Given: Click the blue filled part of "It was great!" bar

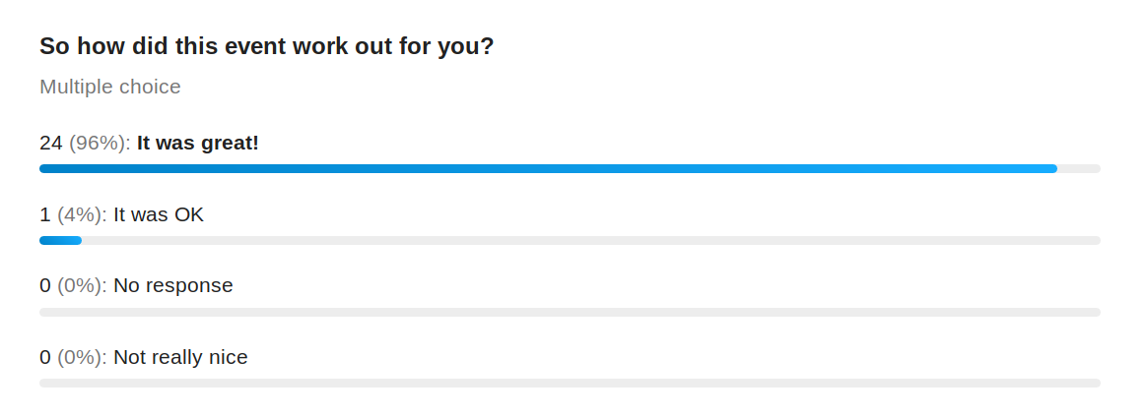Looking at the screenshot, I should 548,169.
